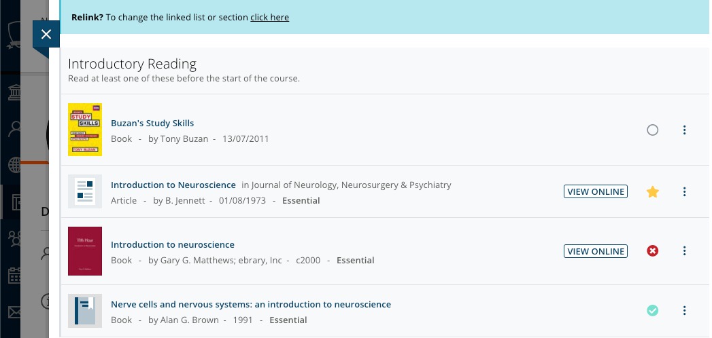Image resolution: width=712 pixels, height=338 pixels.
Task: Open the Buzan's Study Skills title
Action: coord(152,123)
